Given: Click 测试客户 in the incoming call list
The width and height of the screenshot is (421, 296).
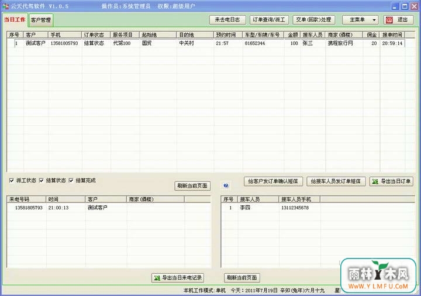Looking at the screenshot, I should click(98, 208).
